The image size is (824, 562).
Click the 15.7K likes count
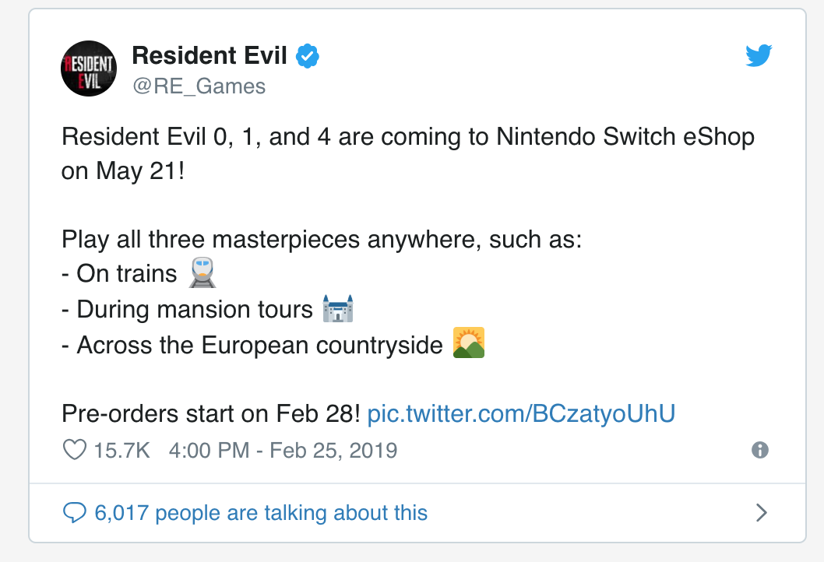coord(121,450)
